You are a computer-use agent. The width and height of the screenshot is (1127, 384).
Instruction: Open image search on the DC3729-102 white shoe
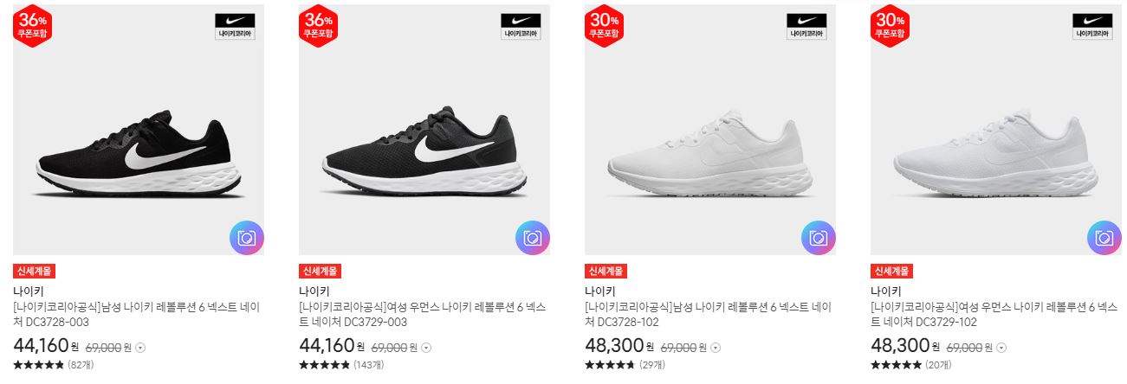coord(1104,238)
